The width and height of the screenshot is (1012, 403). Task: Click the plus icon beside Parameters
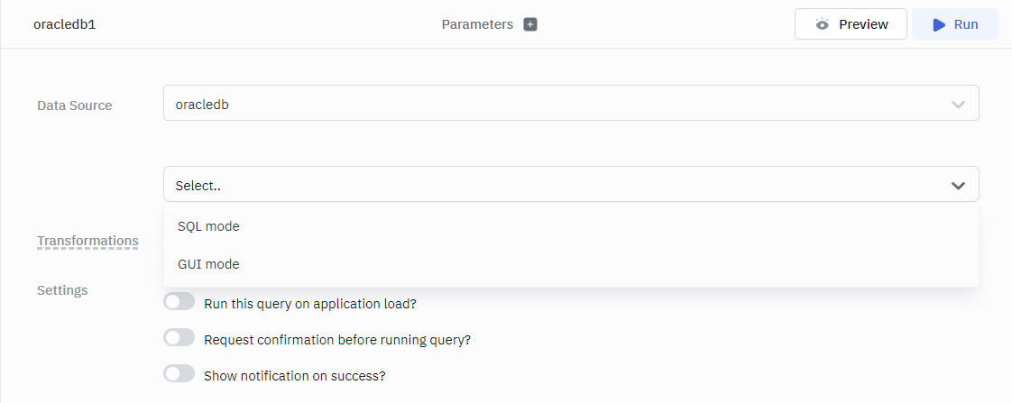[x=530, y=24]
